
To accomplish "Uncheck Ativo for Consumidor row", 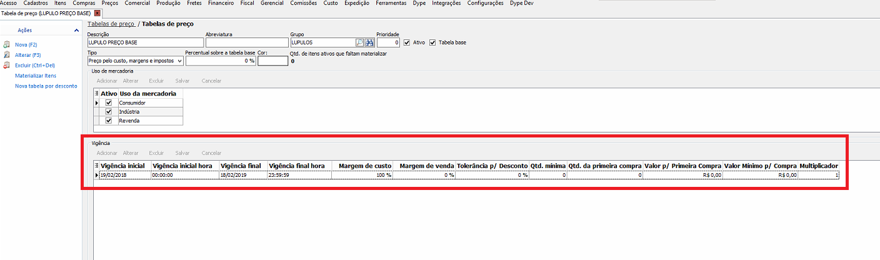I will click(109, 102).
